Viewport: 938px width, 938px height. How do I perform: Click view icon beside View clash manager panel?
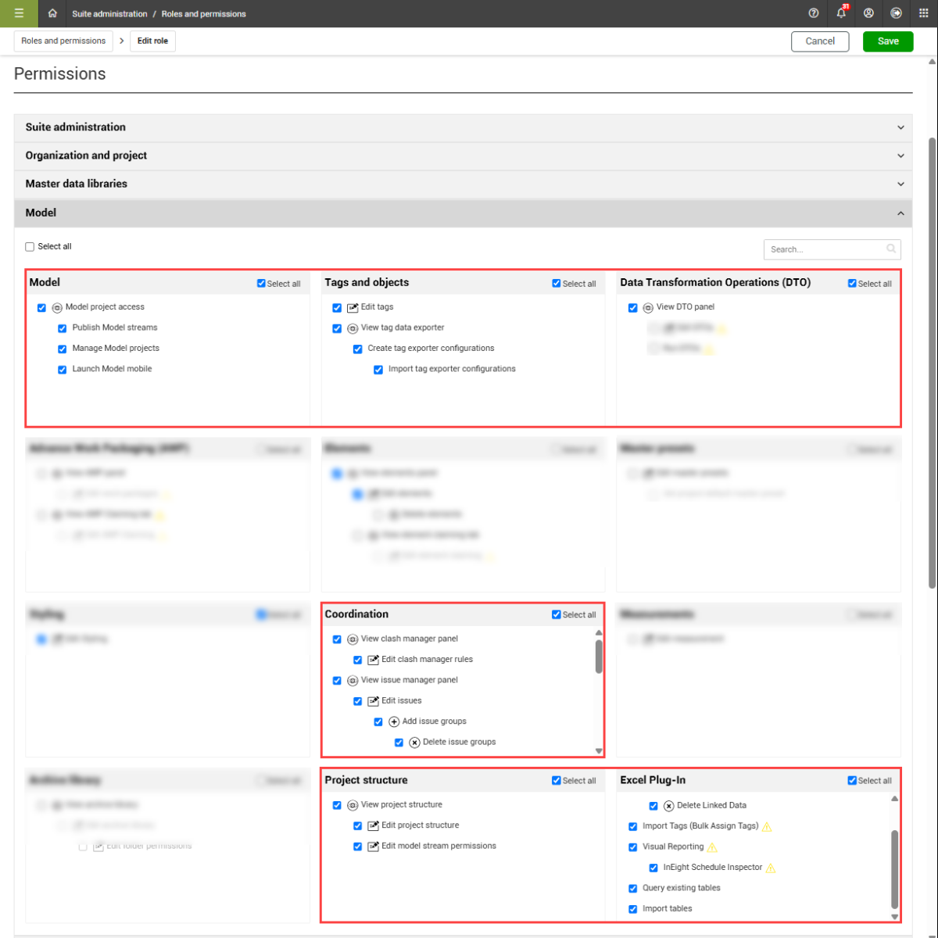pos(353,639)
